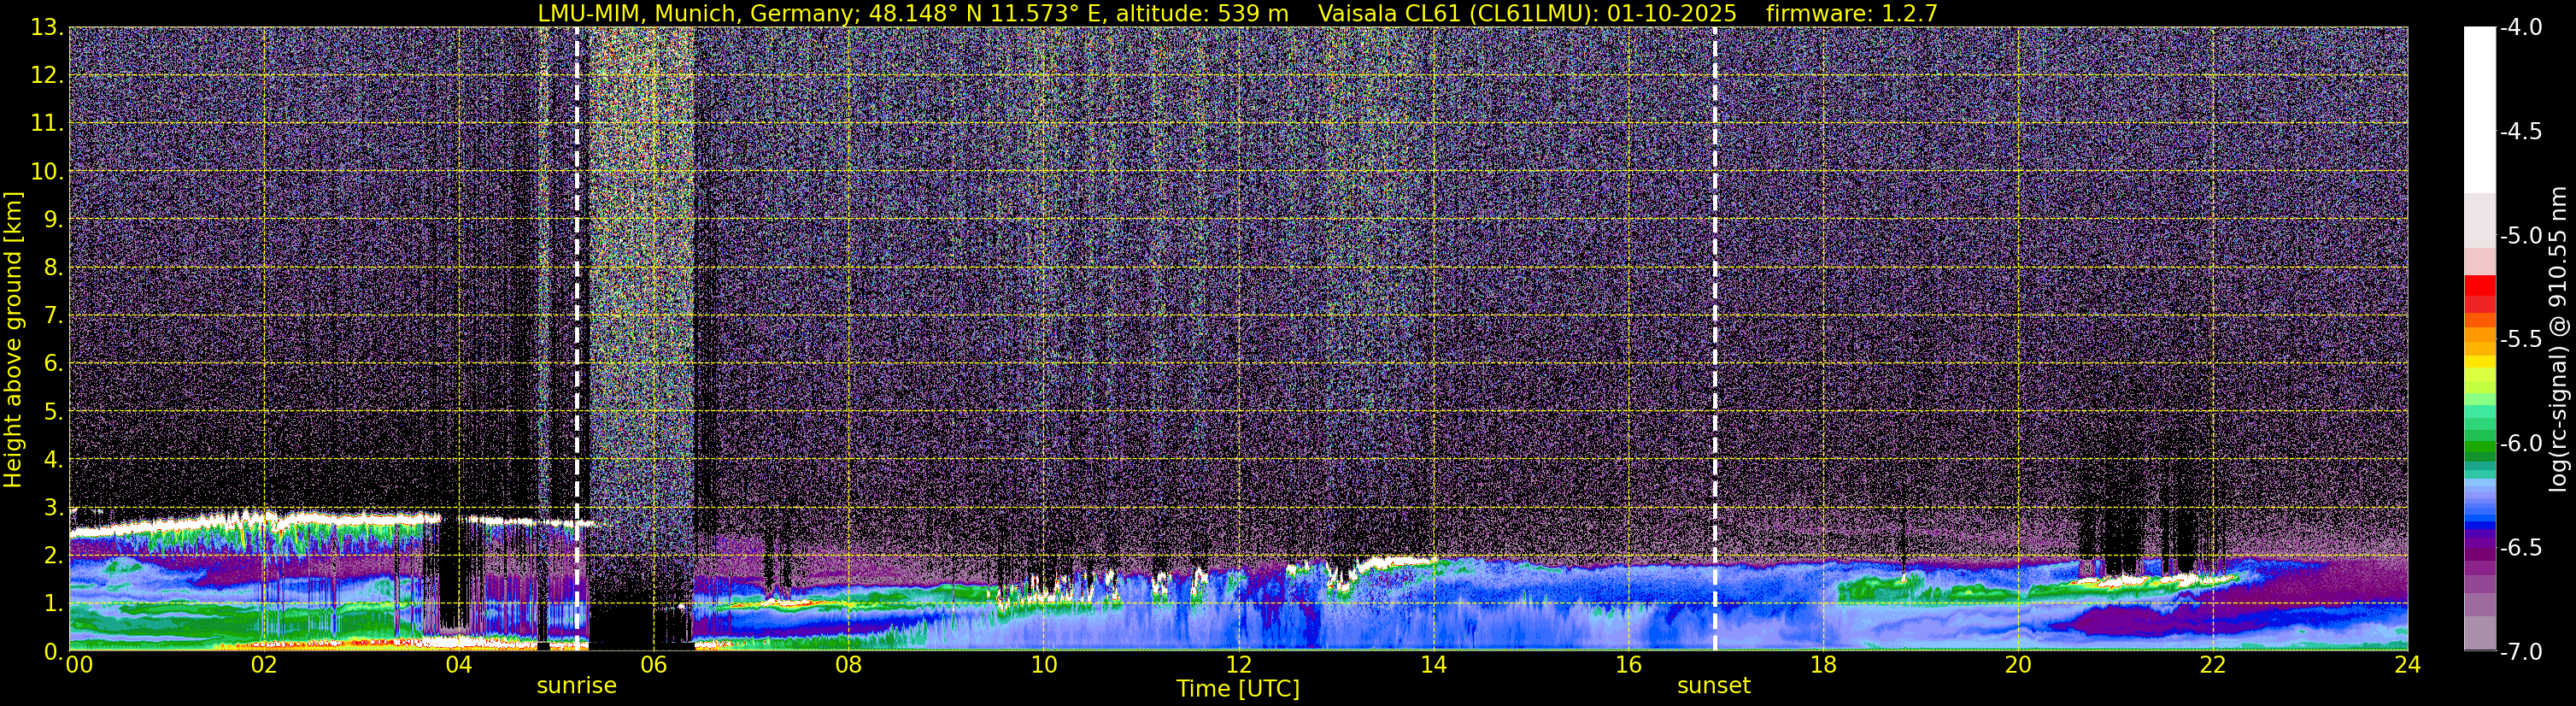Click the height axis tick label '3.'
Viewport: 2576px width, 706px height.
click(53, 507)
